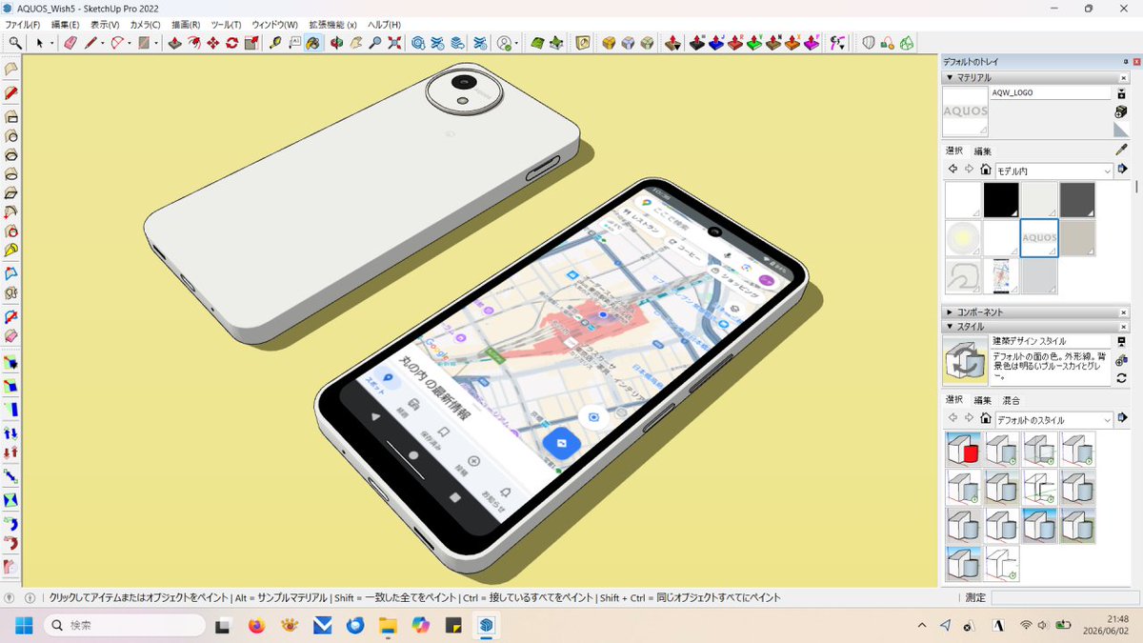Select the Text label tool
The height and width of the screenshot is (643, 1143).
pos(294,43)
